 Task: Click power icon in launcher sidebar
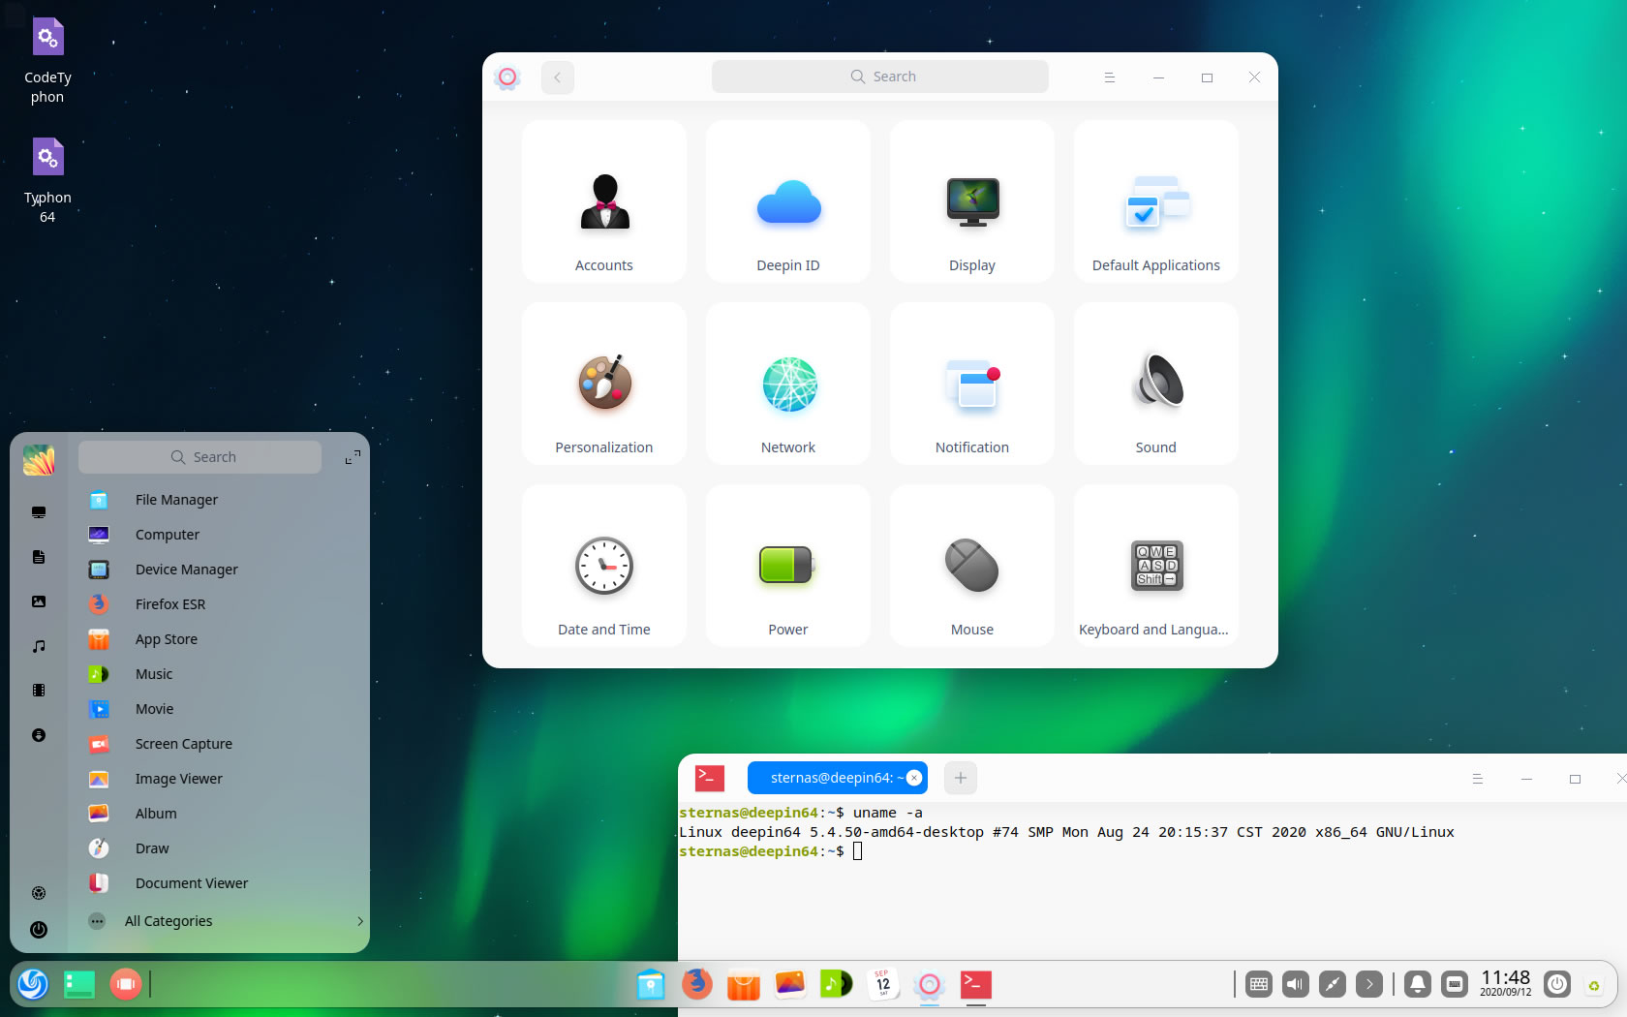click(39, 930)
